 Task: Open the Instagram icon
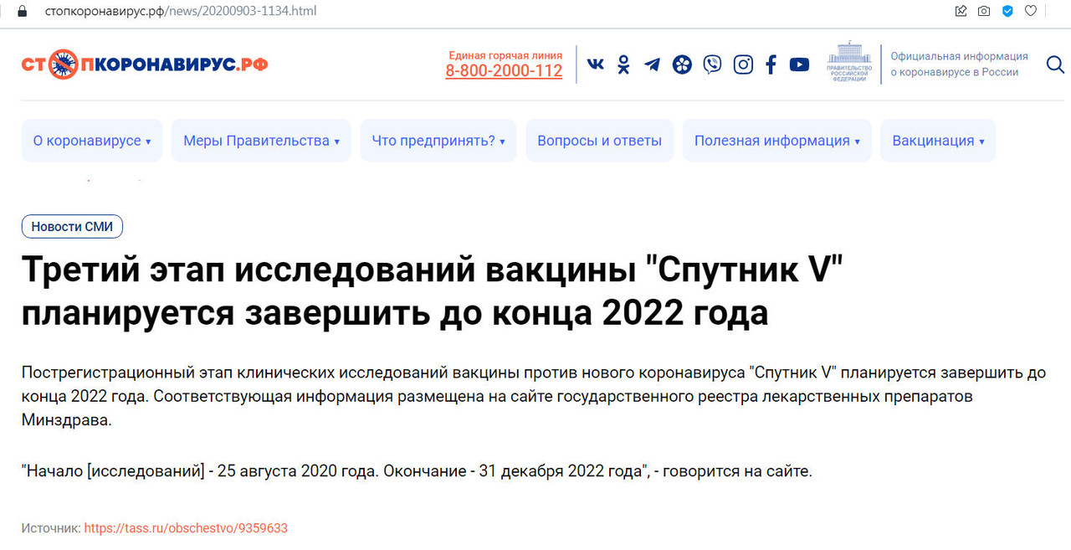[x=743, y=64]
